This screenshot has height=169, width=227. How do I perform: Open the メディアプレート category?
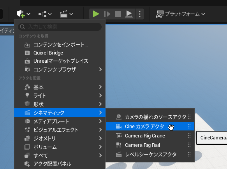tap(60, 121)
